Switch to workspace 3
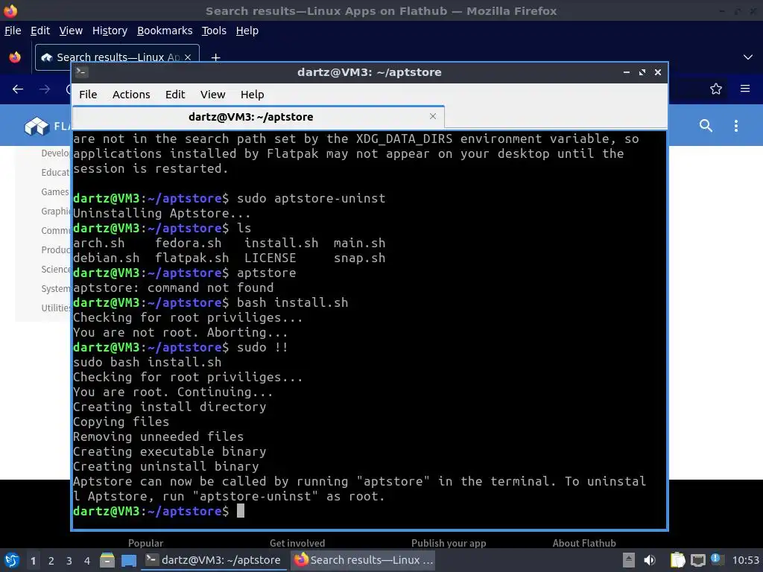Image resolution: width=763 pixels, height=572 pixels. click(x=69, y=560)
